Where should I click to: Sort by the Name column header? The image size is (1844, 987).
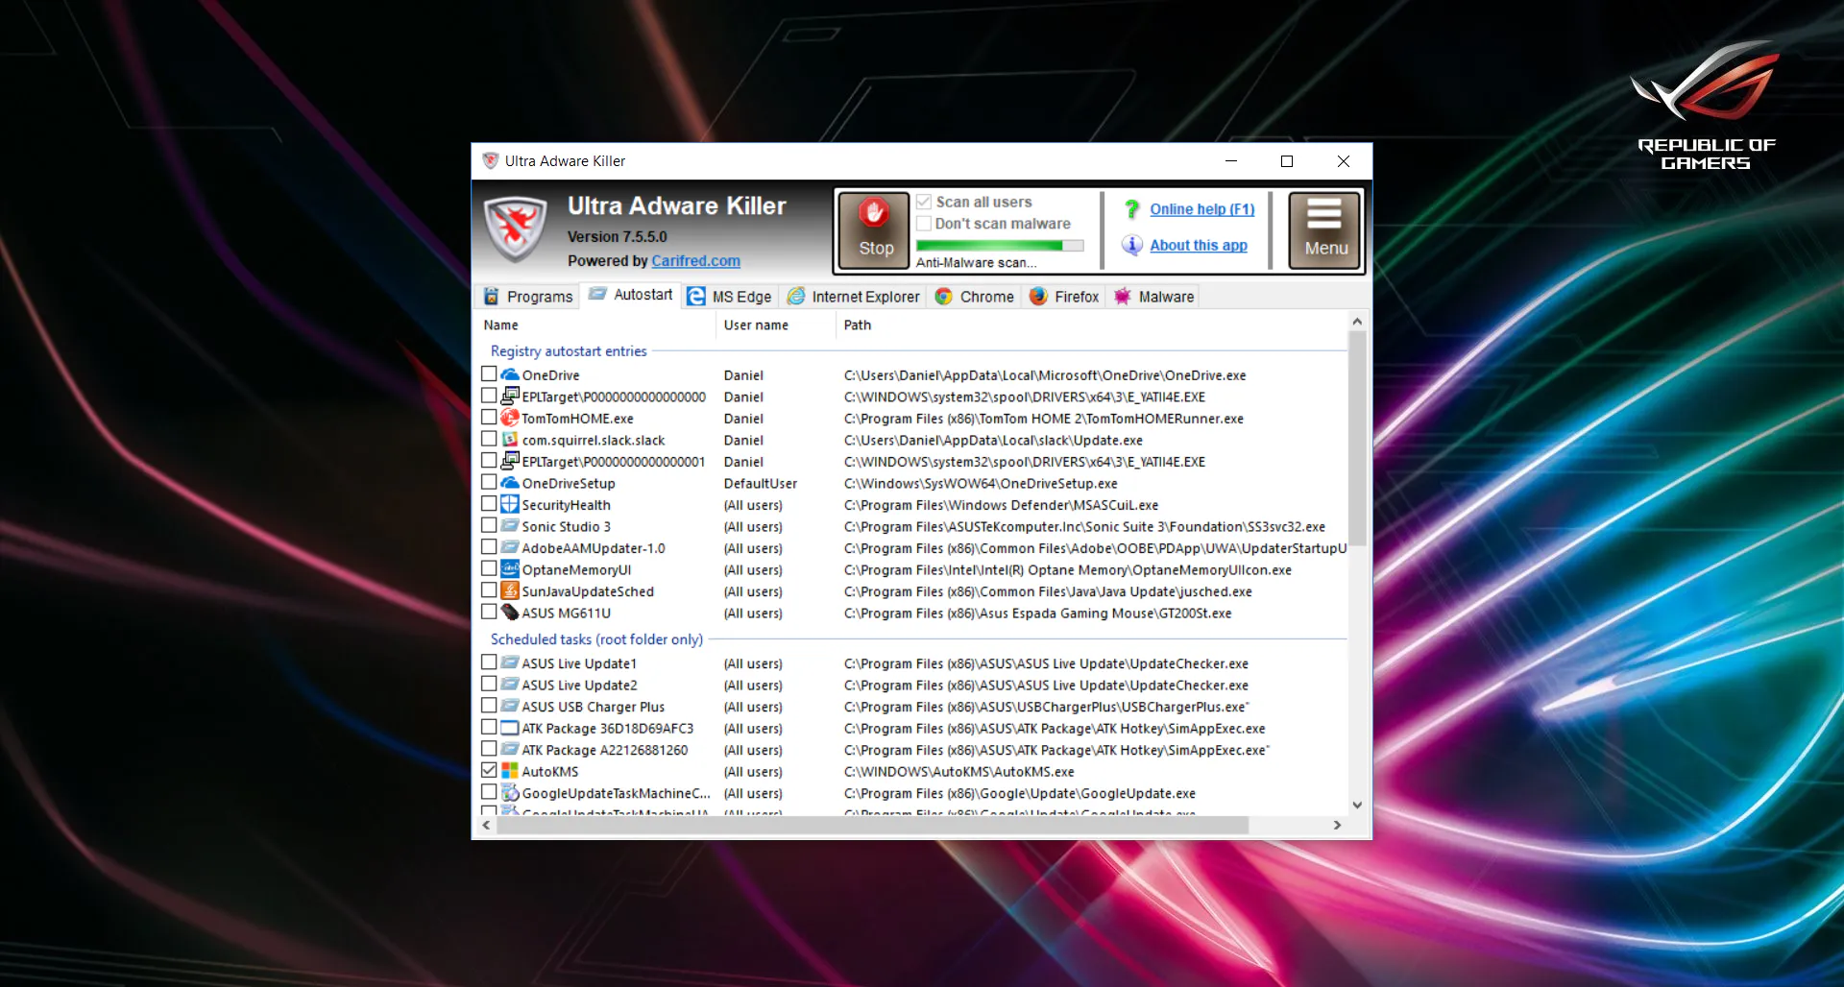point(595,325)
